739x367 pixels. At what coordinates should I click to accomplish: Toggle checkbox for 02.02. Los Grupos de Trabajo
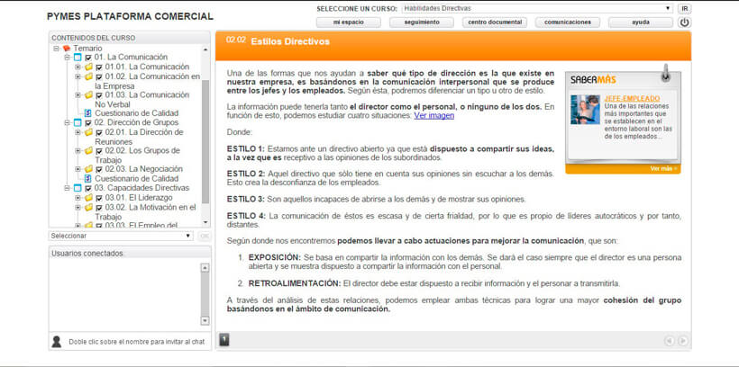99,151
